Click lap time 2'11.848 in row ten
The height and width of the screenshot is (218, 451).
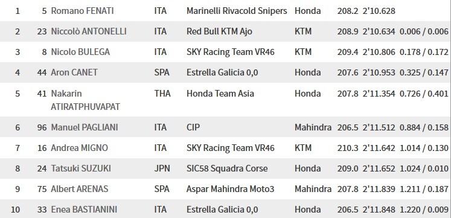(379, 210)
